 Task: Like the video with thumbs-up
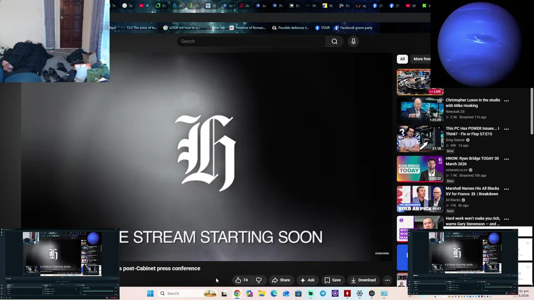[x=242, y=280]
